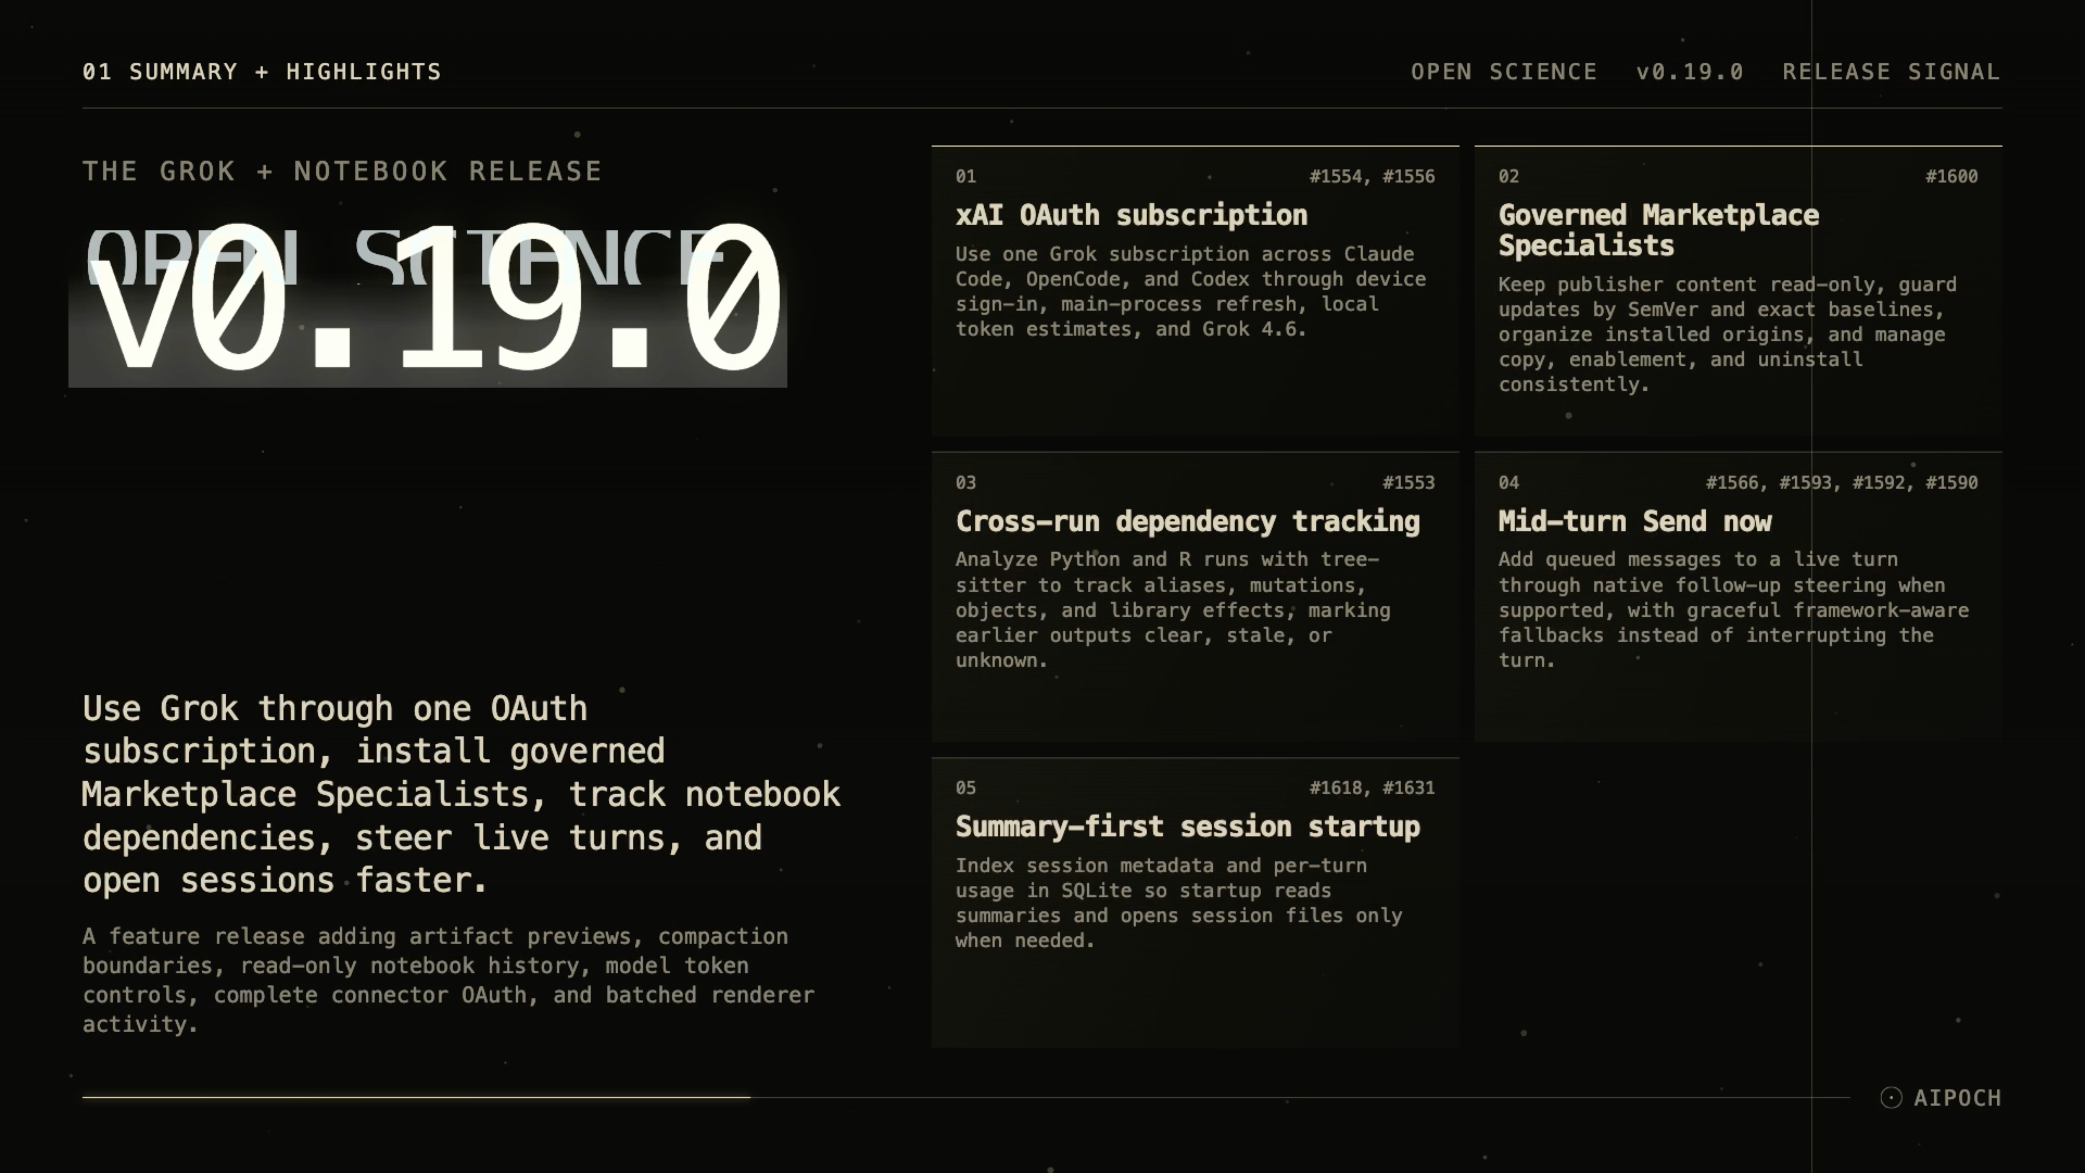The width and height of the screenshot is (2085, 1173).
Task: Click the 'OPEN SCIENCE' header label
Action: click(x=1504, y=71)
